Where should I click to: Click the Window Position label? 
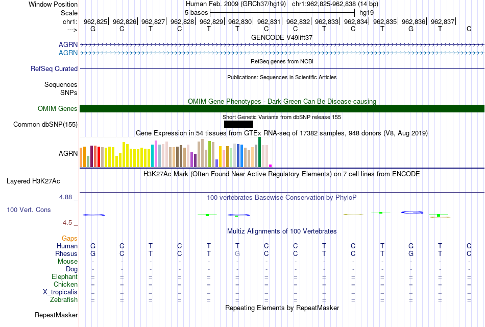click(x=53, y=4)
